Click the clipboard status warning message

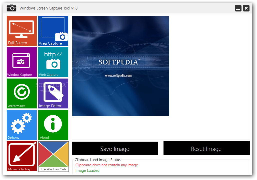(106, 165)
